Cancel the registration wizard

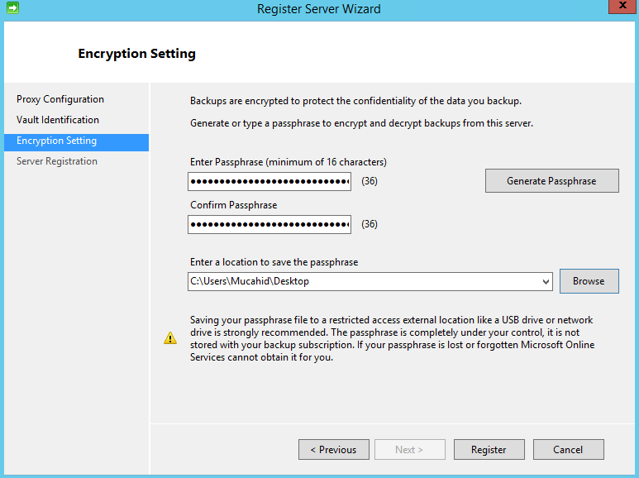[569, 449]
